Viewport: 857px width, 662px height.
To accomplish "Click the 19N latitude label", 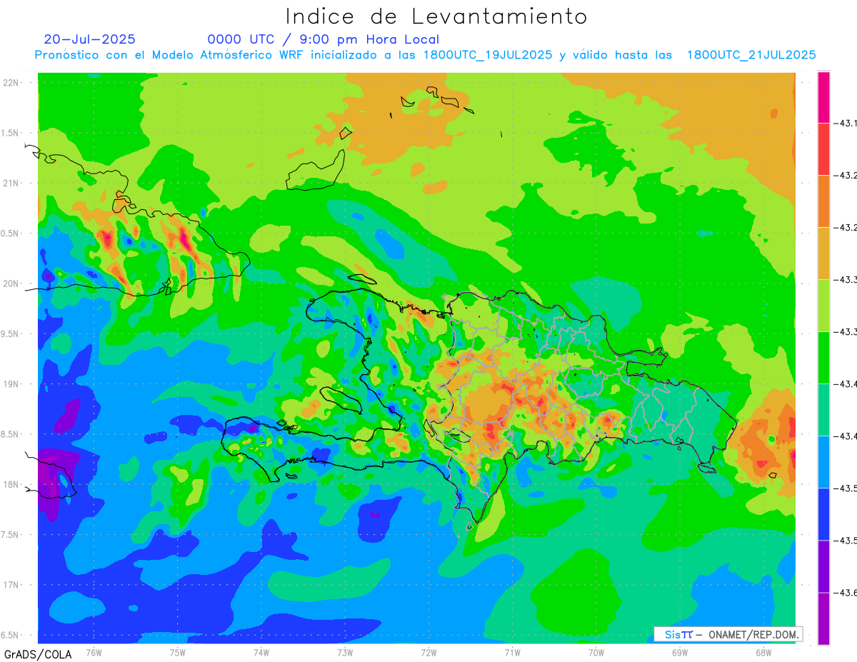I will coord(12,384).
